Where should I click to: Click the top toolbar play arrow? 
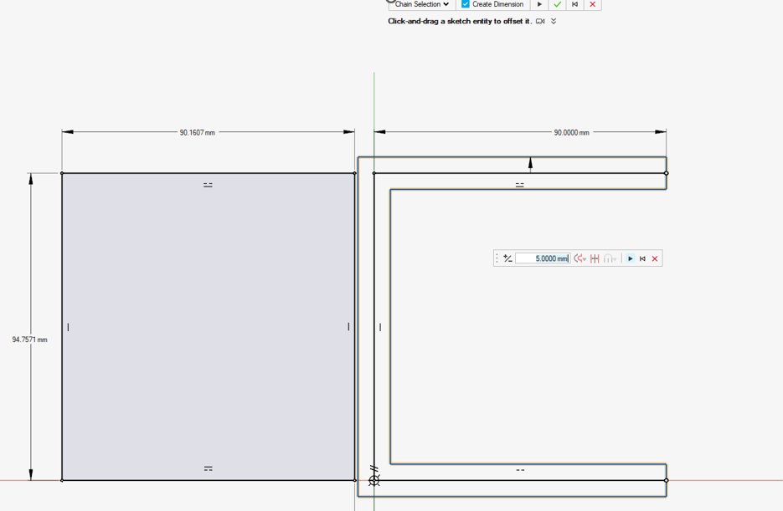pos(539,4)
